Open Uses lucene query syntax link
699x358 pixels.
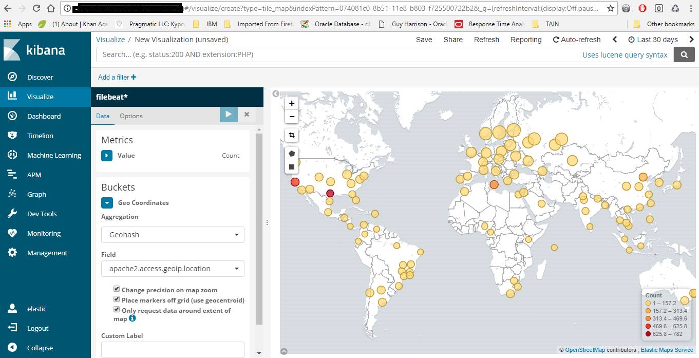[625, 55]
